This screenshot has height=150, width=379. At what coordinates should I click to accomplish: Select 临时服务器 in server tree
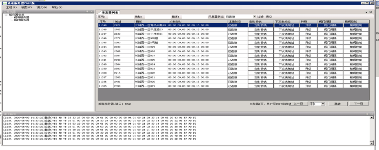[22, 20]
